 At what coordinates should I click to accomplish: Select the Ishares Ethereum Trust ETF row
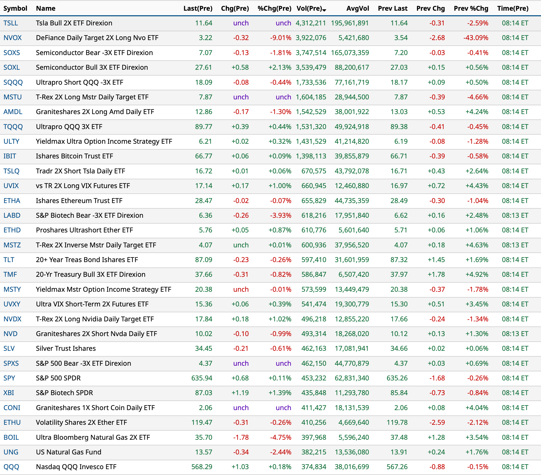tap(79, 201)
